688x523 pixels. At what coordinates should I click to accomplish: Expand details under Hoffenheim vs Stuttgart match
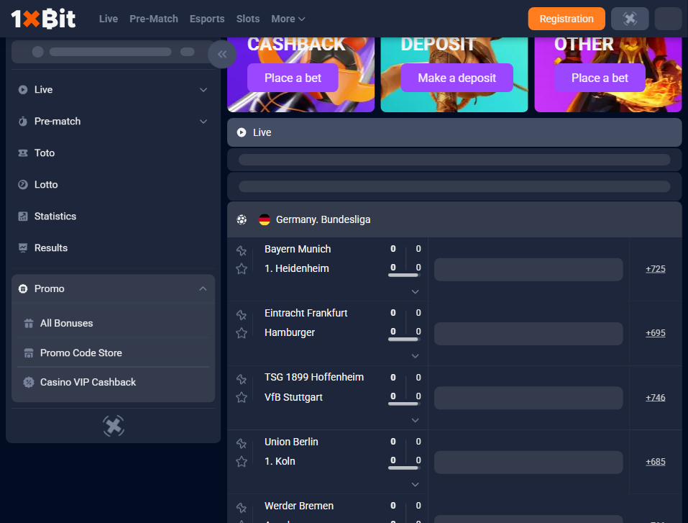click(415, 420)
